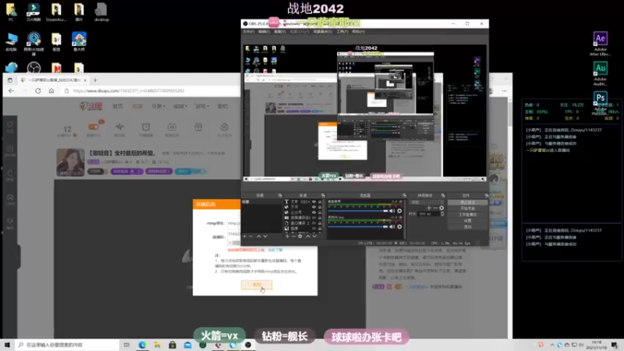Screen dimensions: 624x351
Task: Open Studio Mode in OBS
Action: (467, 214)
